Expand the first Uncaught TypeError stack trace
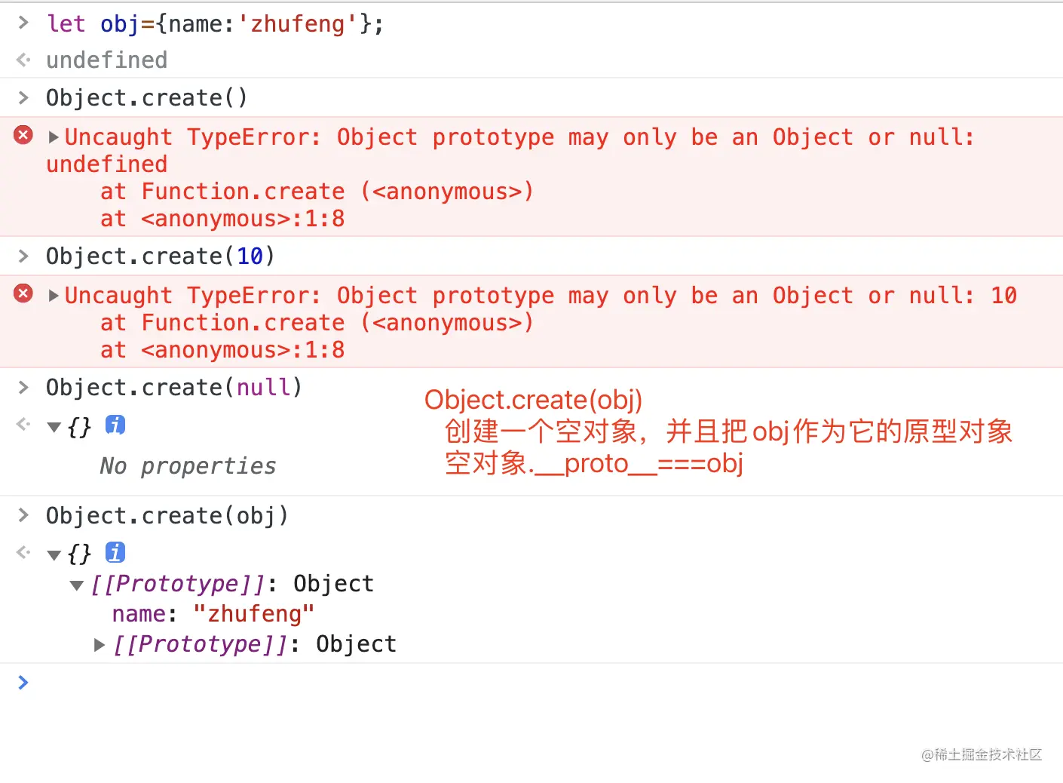 pyautogui.click(x=54, y=137)
